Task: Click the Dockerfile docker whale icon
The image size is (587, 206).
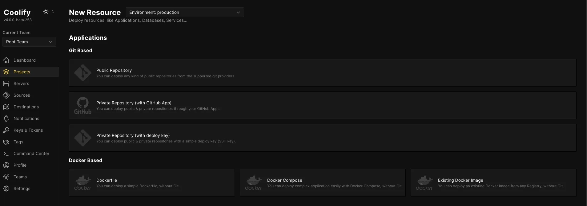Action: [x=83, y=183]
